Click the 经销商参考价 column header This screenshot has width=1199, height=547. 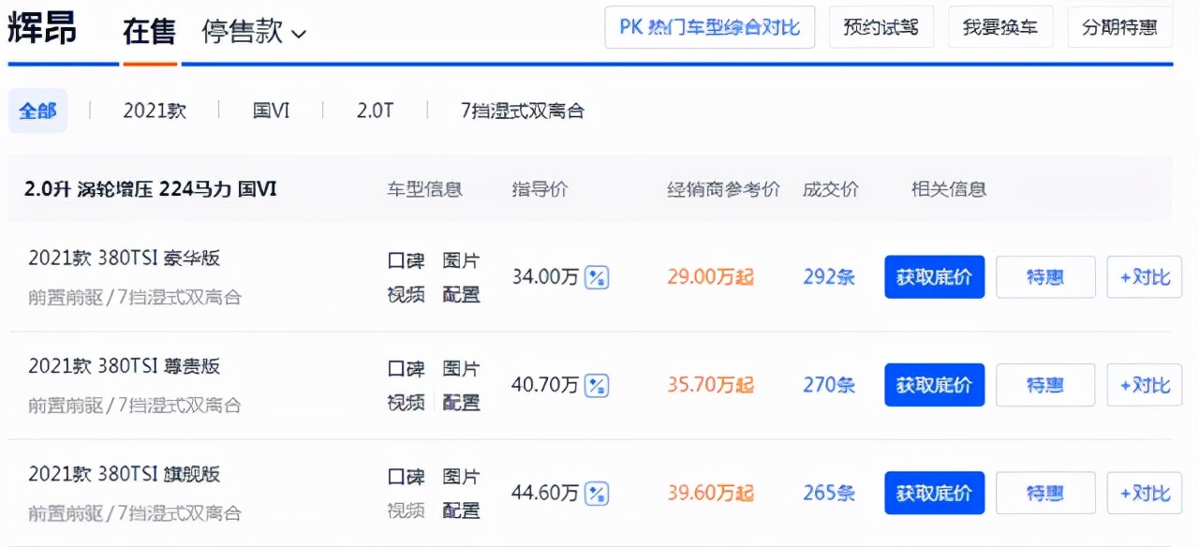click(724, 189)
